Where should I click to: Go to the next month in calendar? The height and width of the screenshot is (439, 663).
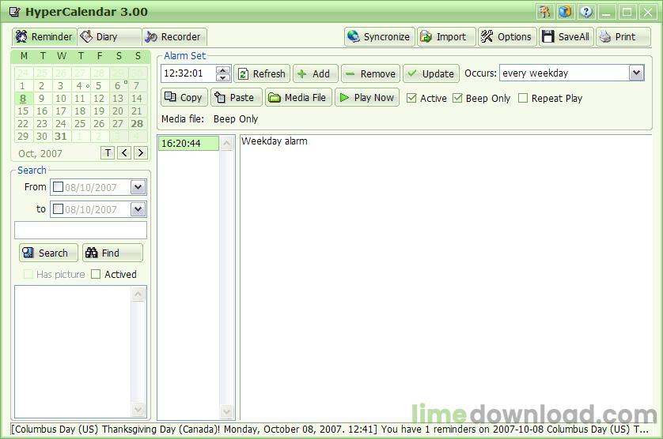[140, 153]
